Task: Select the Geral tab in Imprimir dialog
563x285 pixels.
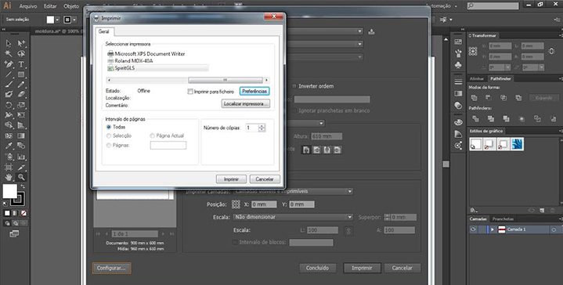Action: click(x=104, y=31)
